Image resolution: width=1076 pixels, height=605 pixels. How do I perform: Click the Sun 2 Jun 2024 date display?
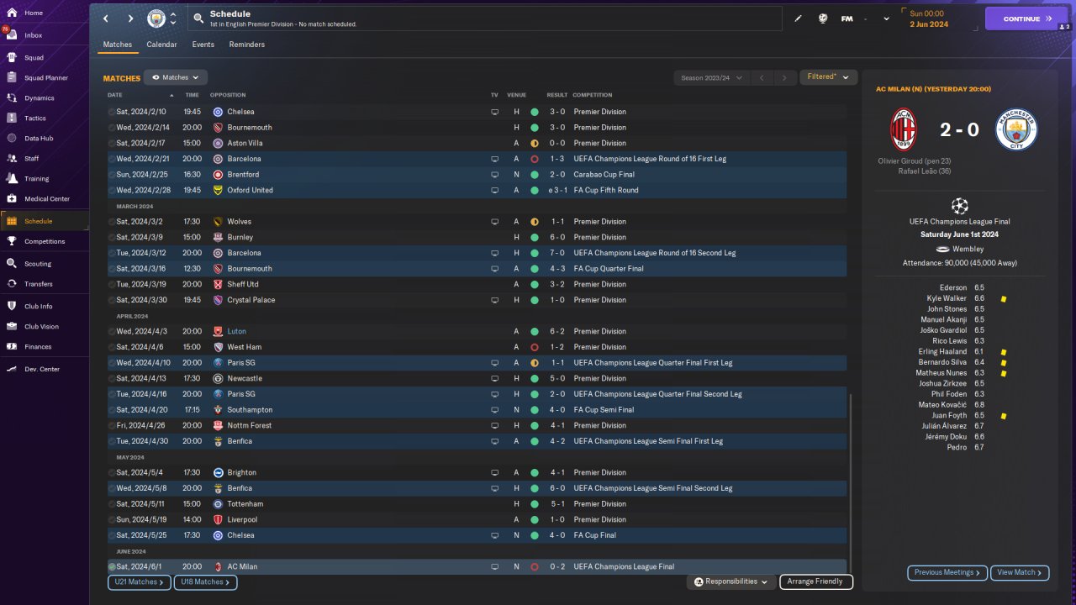pos(928,18)
